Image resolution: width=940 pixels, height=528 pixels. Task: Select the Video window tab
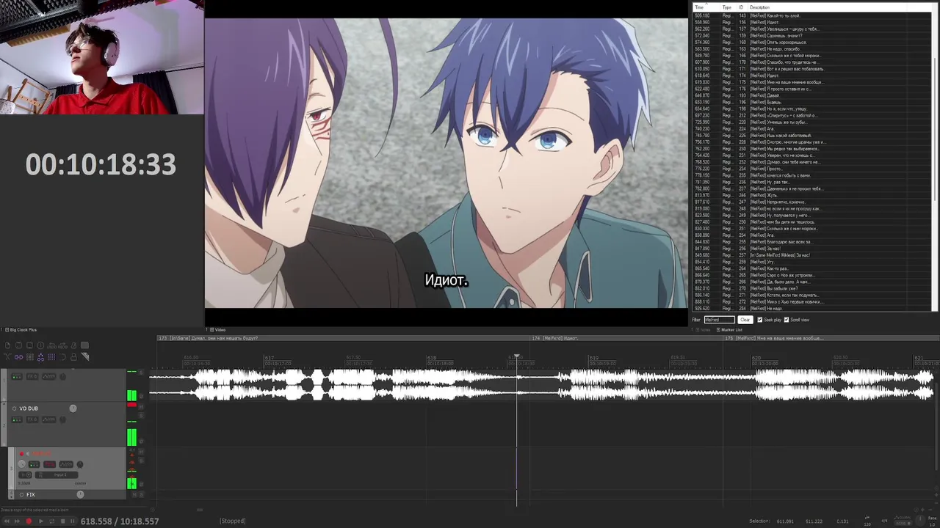(218, 330)
